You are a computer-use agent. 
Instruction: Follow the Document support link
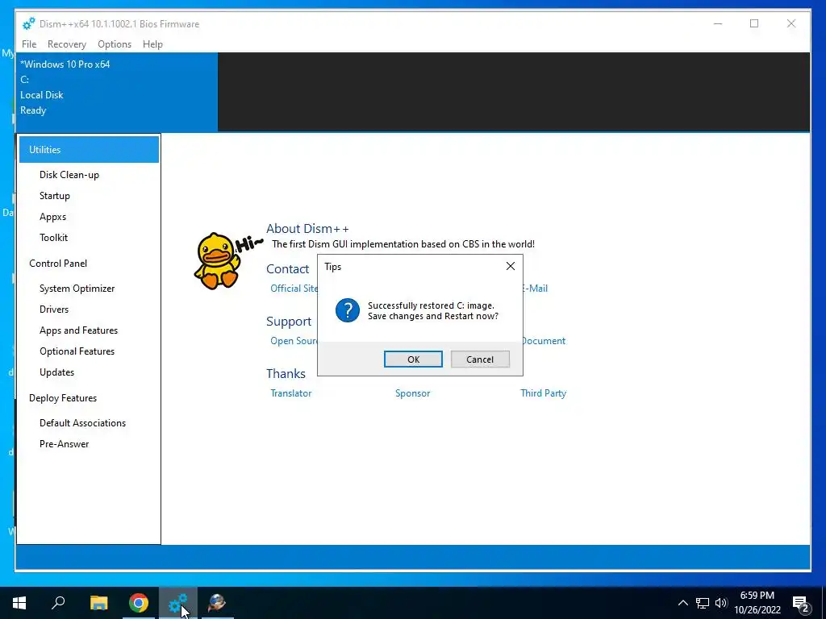point(544,341)
